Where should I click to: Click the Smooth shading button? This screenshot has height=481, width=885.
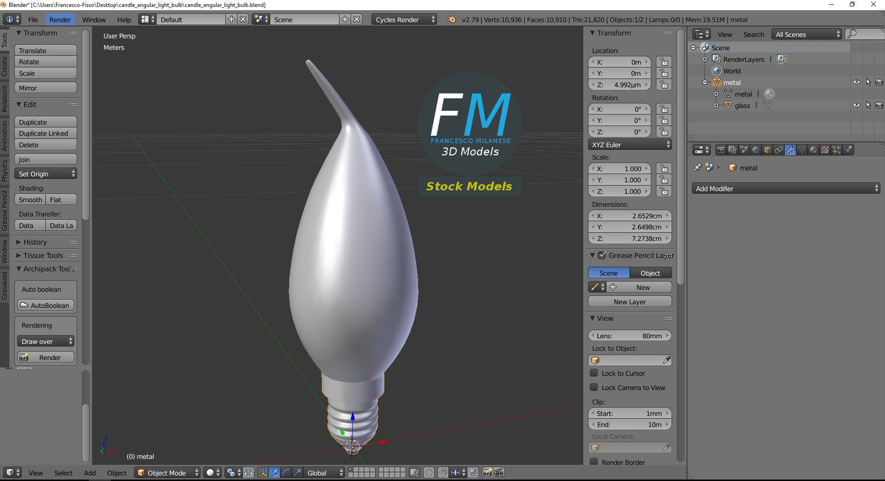click(30, 199)
